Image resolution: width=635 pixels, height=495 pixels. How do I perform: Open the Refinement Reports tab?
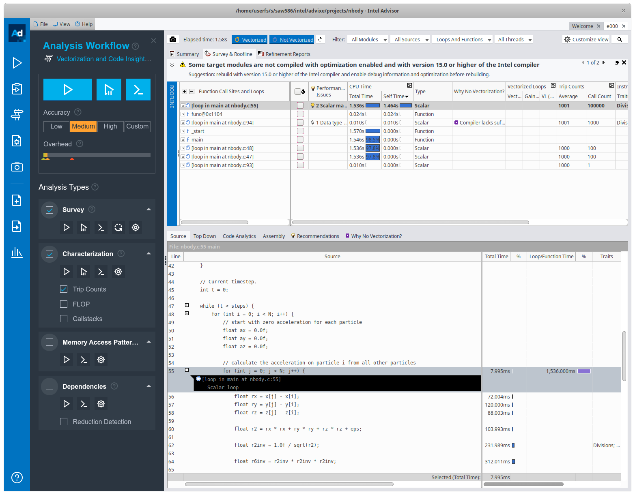(x=284, y=54)
